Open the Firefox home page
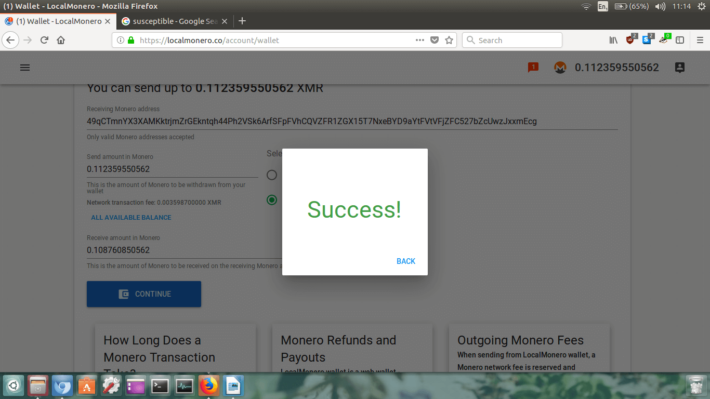The height and width of the screenshot is (399, 710). coord(61,40)
